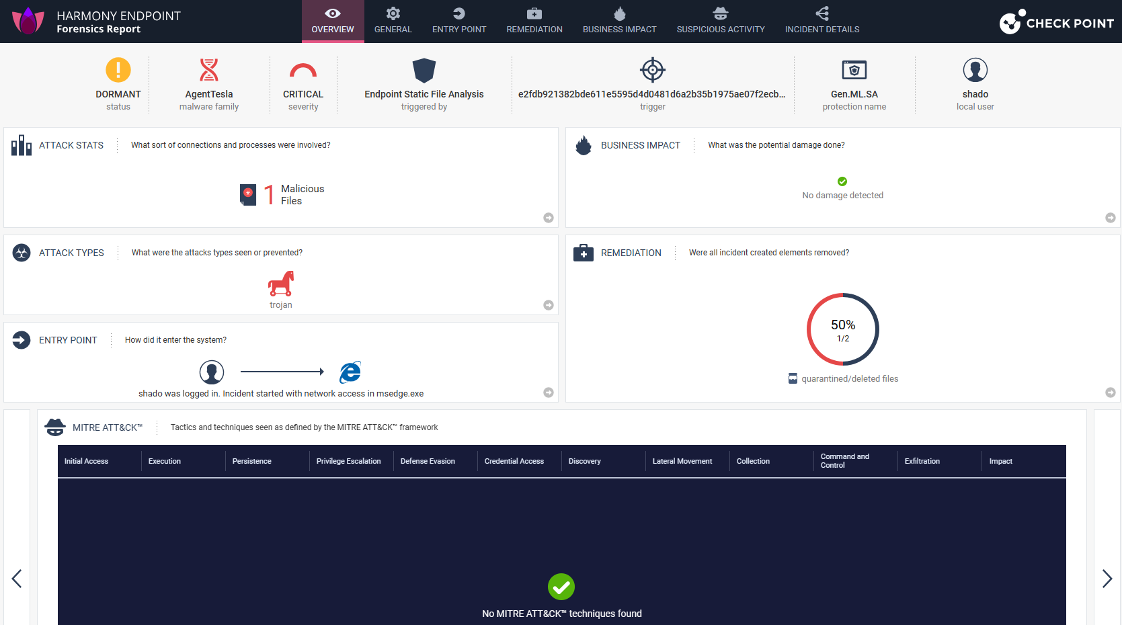Screen dimensions: 1122x625
Task: Click the green no-damage checkmark icon
Action: pos(842,181)
